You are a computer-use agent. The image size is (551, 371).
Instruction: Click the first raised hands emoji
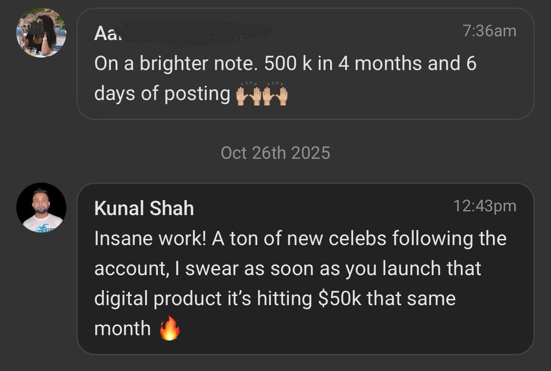[249, 95]
